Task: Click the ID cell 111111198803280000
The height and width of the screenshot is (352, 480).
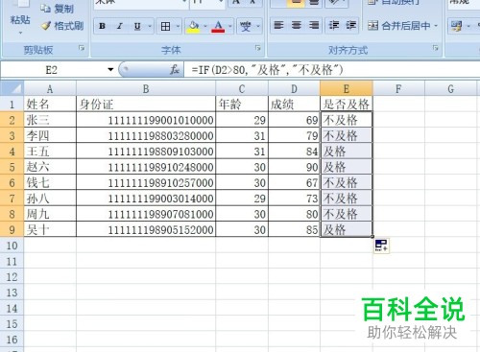Action: tap(146, 135)
